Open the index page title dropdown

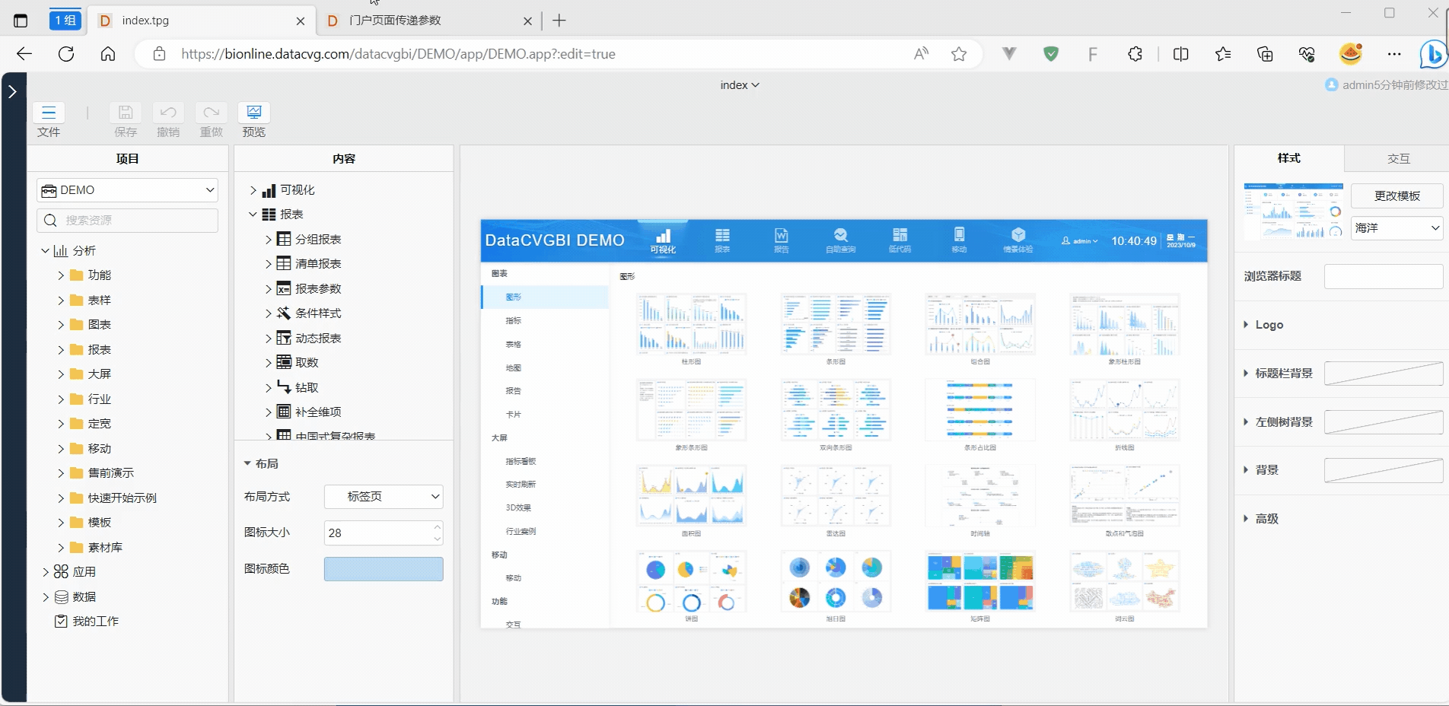tap(740, 85)
